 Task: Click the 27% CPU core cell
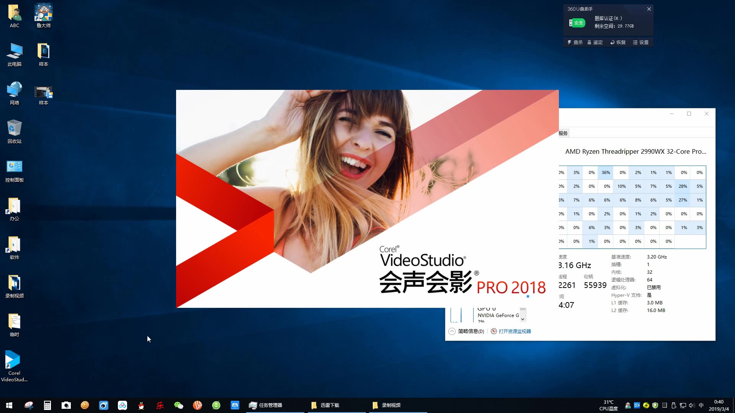683,200
